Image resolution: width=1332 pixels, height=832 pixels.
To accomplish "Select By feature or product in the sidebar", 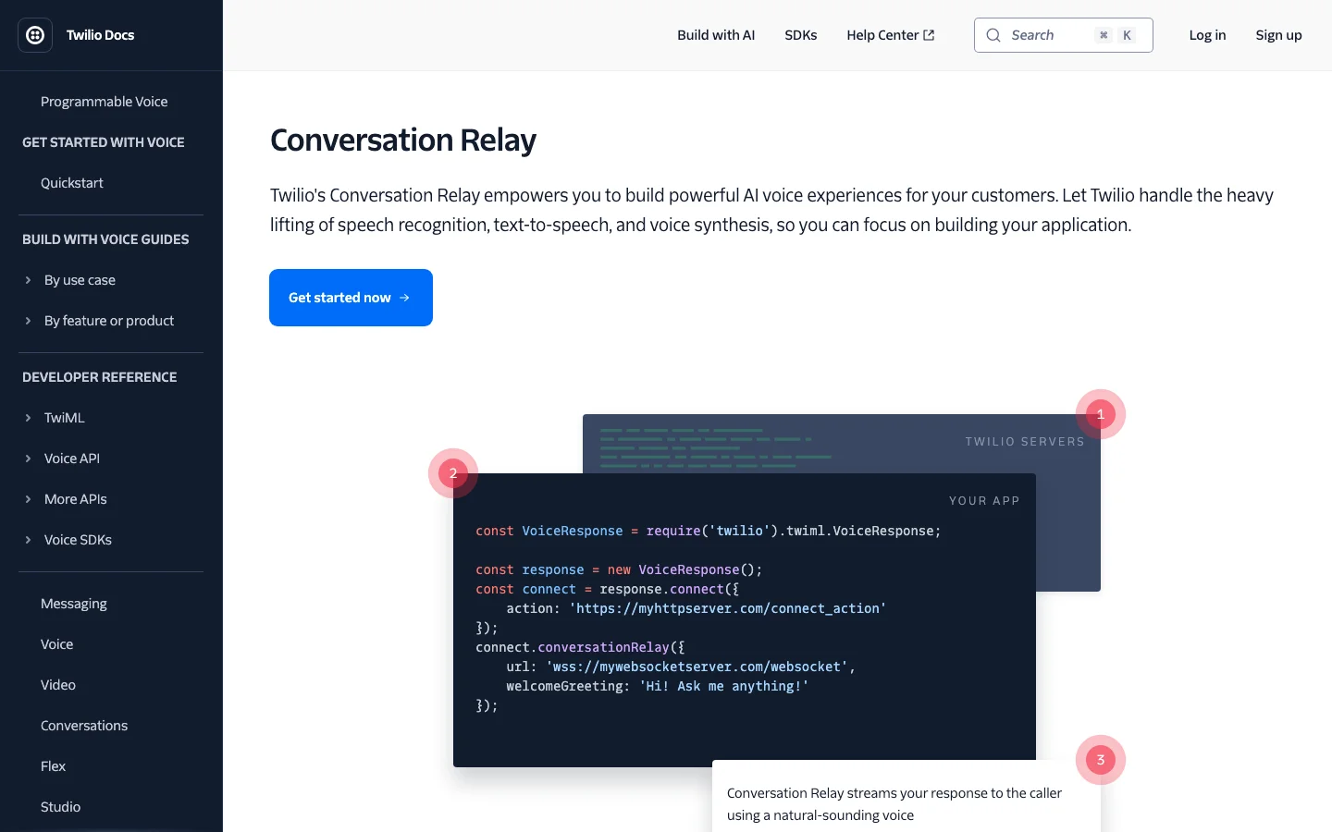I will point(109,321).
